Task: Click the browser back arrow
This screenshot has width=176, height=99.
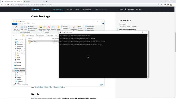Action: (2, 5)
